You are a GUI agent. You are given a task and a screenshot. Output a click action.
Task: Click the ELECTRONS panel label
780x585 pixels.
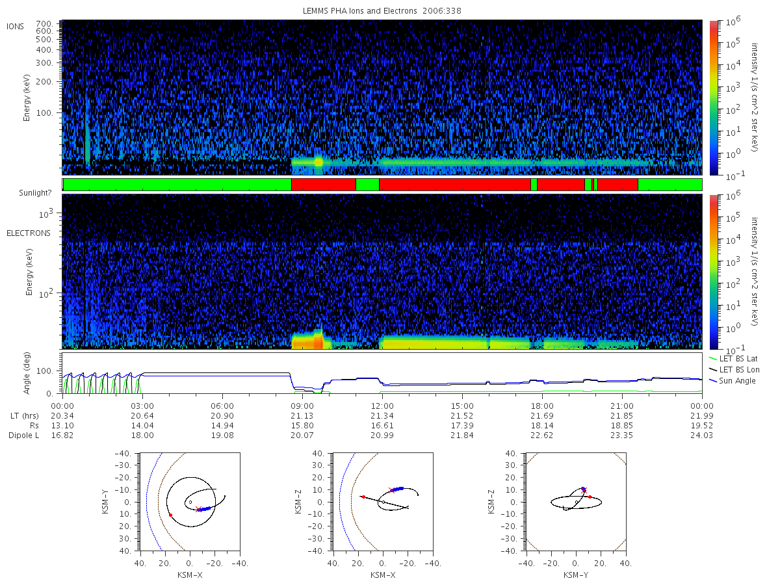28,233
